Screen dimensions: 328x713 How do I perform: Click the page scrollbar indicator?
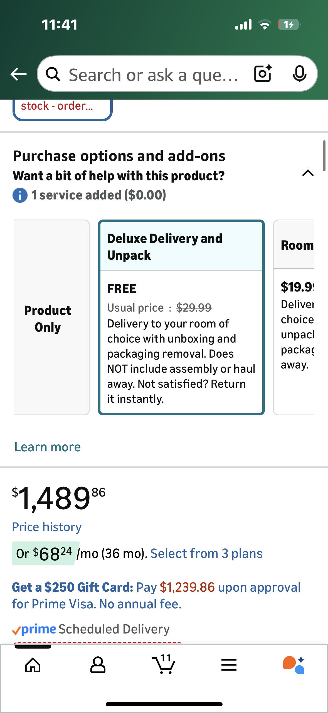tap(324, 156)
